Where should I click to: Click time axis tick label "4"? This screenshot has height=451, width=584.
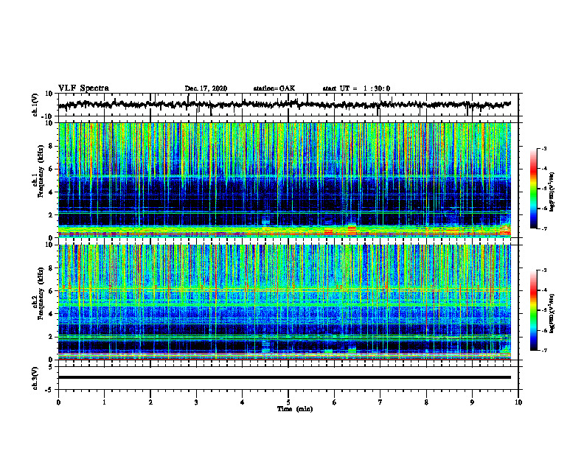(243, 402)
